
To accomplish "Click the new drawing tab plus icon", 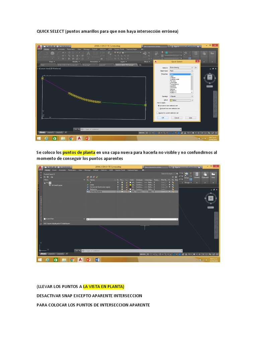I will click(140, 65).
